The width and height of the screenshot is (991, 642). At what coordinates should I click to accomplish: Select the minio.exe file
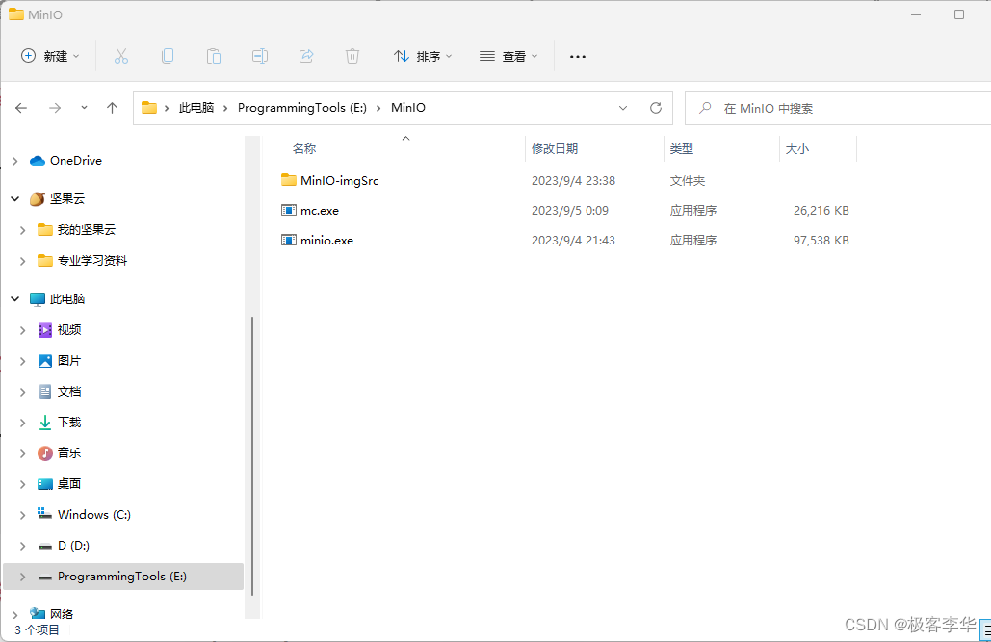click(x=327, y=240)
